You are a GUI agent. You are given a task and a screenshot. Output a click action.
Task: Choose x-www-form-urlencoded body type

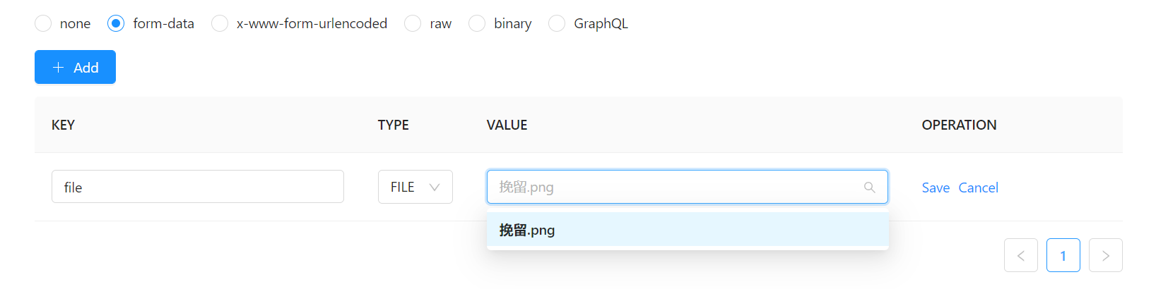pos(220,24)
